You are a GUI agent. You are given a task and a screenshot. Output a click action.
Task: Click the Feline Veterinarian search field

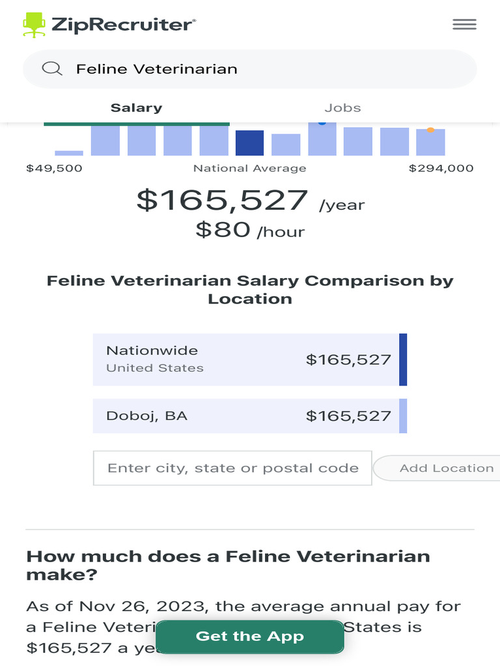coord(260,69)
